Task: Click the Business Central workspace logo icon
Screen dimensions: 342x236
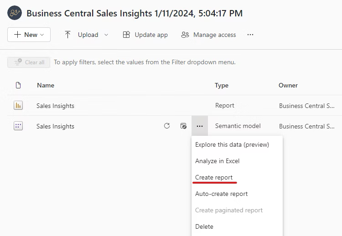Action: tap(15, 13)
